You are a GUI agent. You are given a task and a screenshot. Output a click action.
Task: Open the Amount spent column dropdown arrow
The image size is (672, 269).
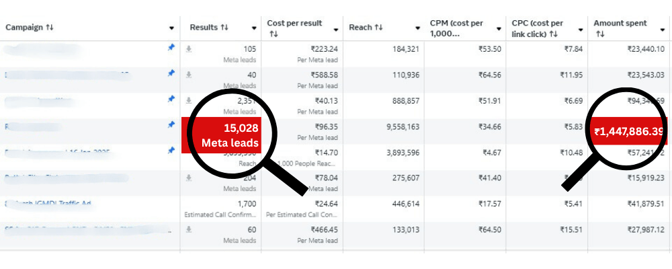click(663, 29)
